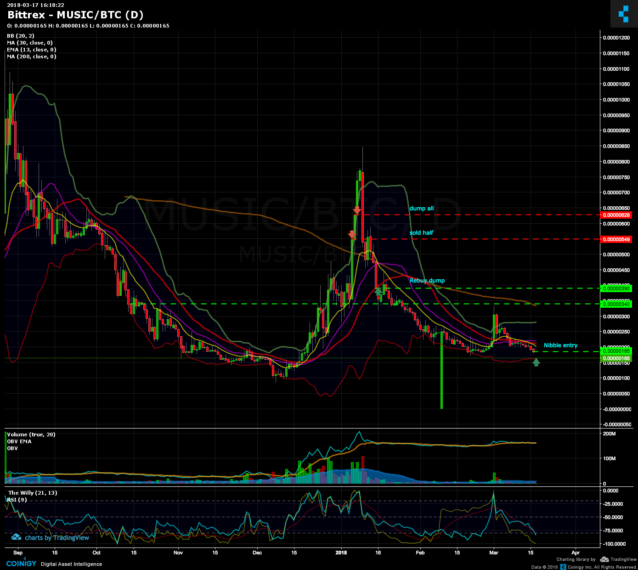The height and width of the screenshot is (570, 638).
Task: Select the red down arrow at 'dump all' line
Action: tap(356, 210)
